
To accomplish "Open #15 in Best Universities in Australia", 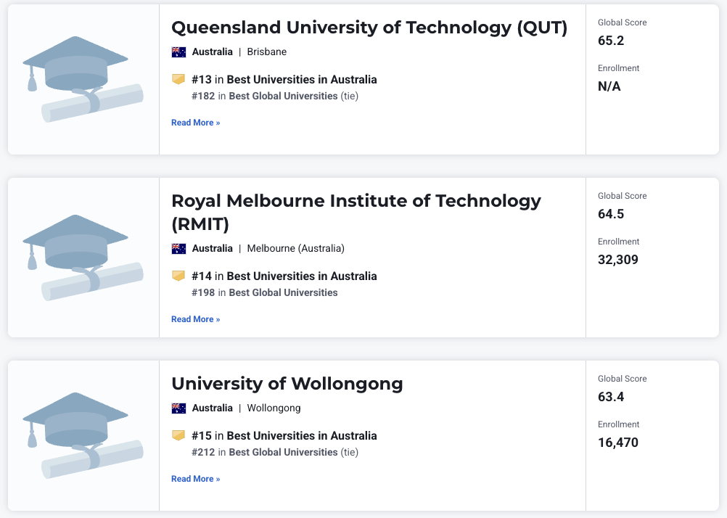I will [x=284, y=435].
